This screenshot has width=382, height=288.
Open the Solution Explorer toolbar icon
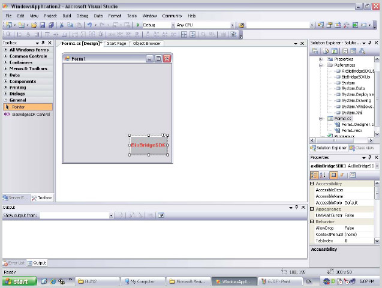point(321,25)
